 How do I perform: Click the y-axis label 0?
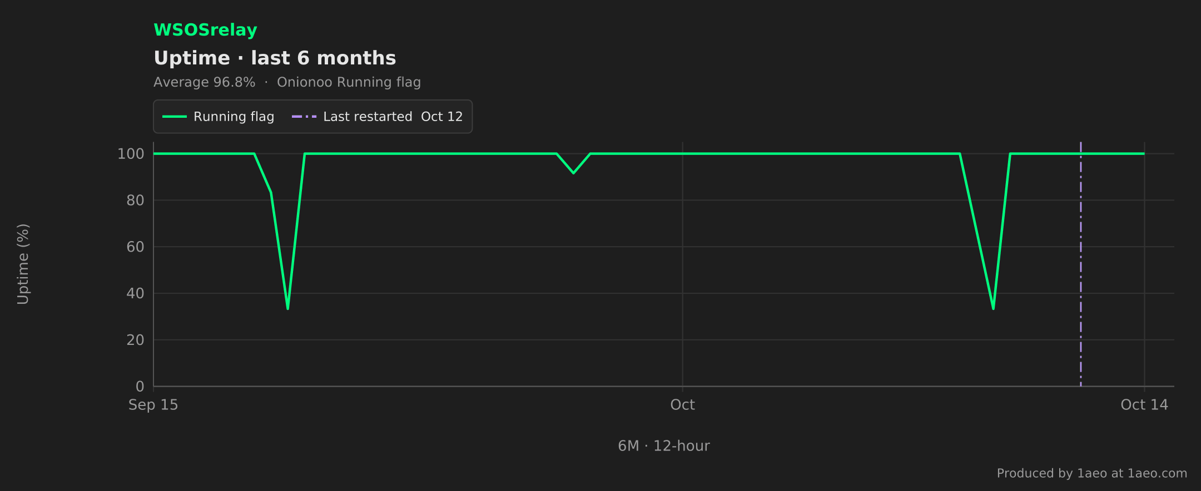pyautogui.click(x=140, y=387)
